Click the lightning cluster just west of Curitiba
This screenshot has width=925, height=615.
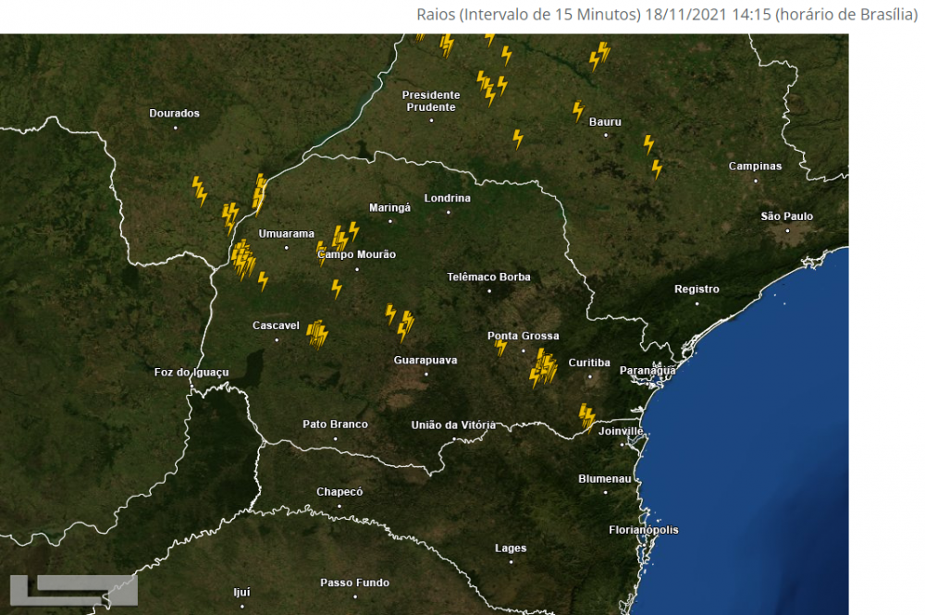pyautogui.click(x=543, y=367)
